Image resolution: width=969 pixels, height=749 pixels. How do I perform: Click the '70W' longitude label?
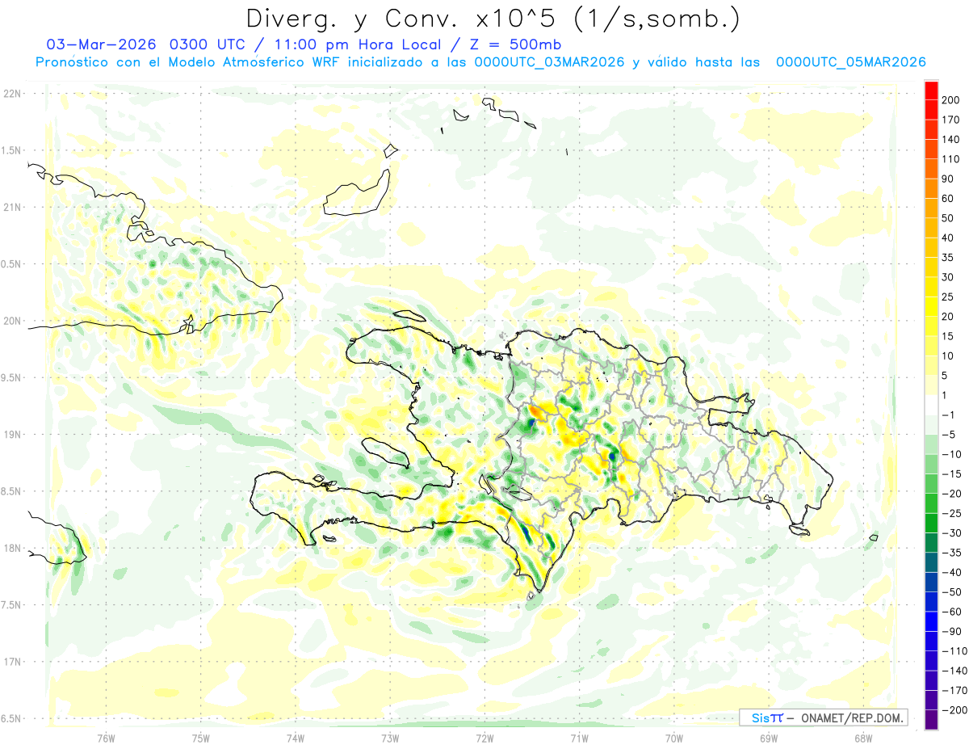click(x=673, y=738)
